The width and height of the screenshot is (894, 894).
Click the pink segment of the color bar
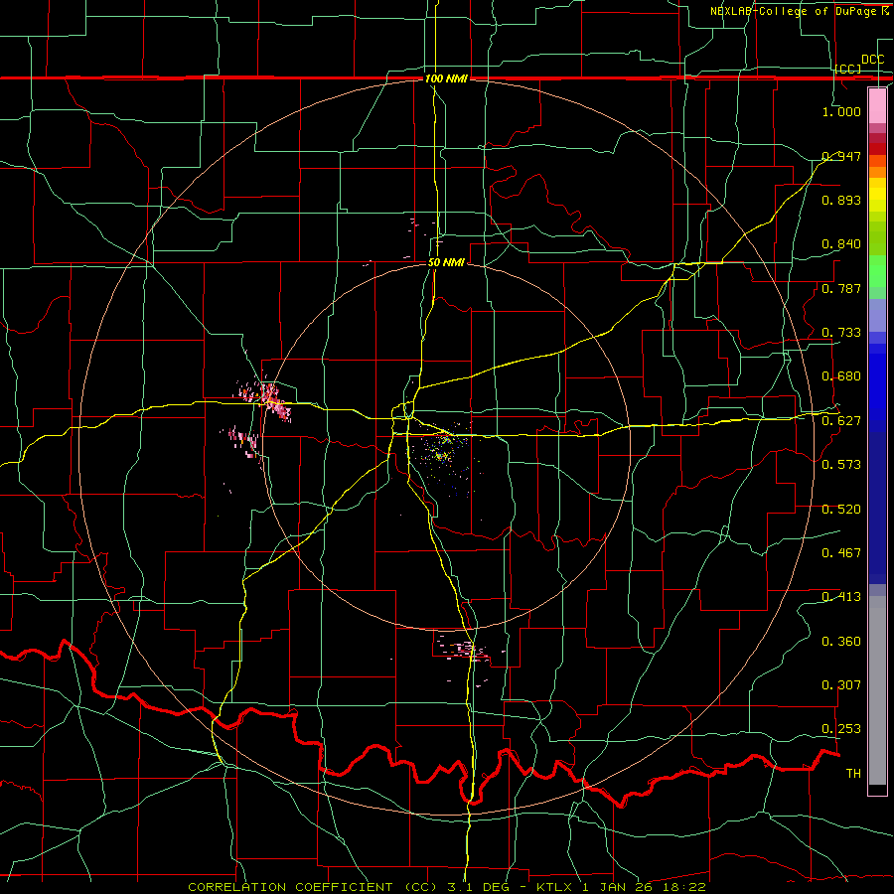coord(877,105)
